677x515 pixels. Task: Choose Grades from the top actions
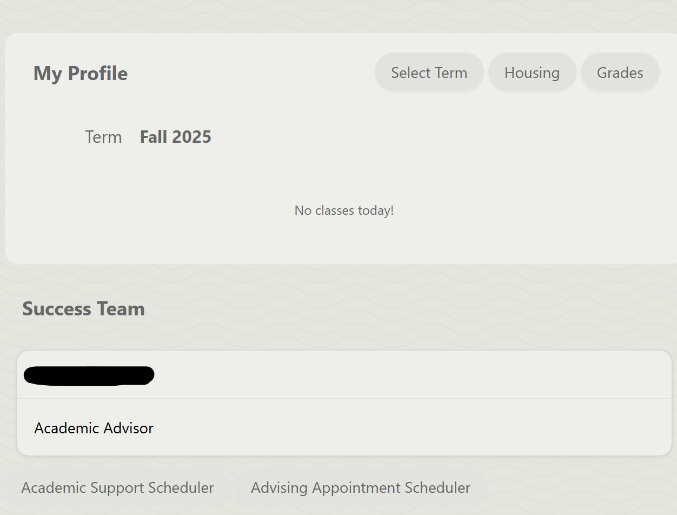click(620, 72)
